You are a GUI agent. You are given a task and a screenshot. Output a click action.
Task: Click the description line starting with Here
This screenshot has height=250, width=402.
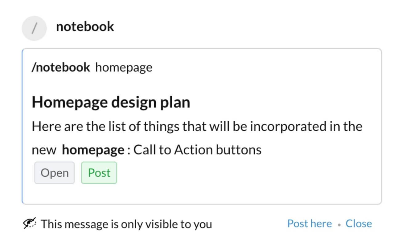197,127
